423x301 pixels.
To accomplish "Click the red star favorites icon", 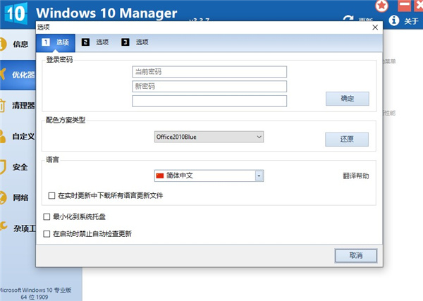I will click(x=381, y=6).
